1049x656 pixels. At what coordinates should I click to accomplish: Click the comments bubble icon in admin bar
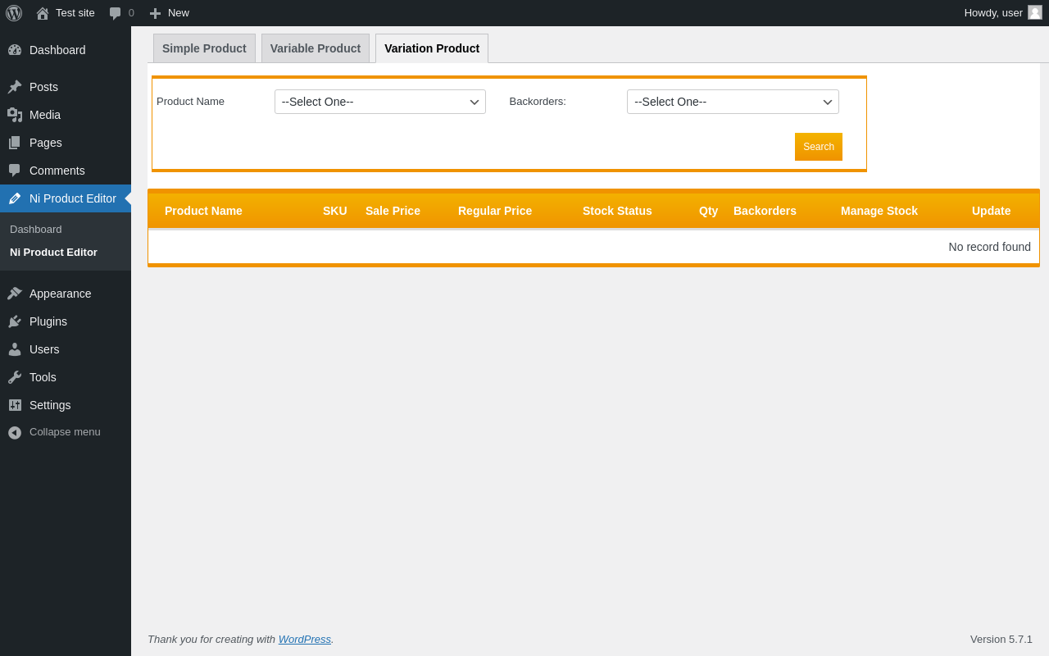click(x=116, y=13)
